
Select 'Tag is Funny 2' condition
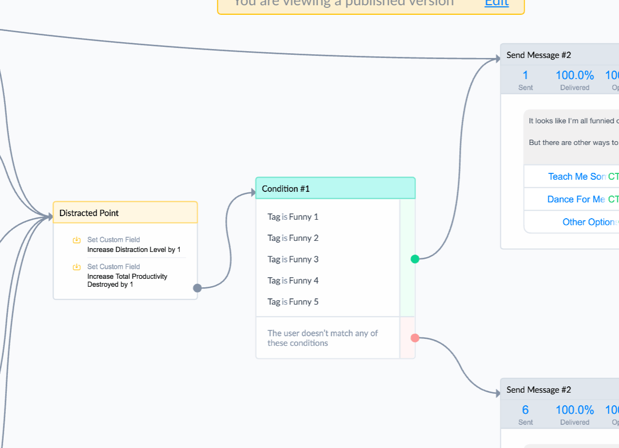293,238
